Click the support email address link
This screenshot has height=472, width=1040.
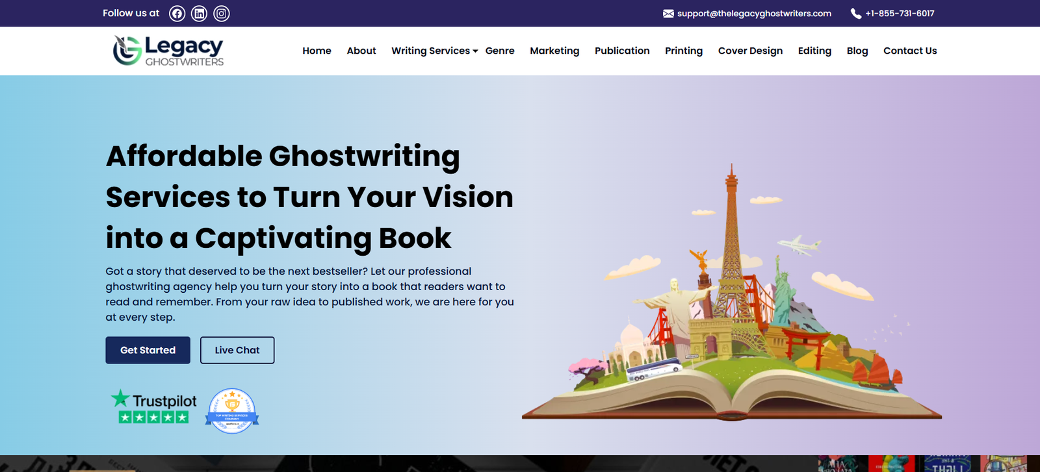754,14
